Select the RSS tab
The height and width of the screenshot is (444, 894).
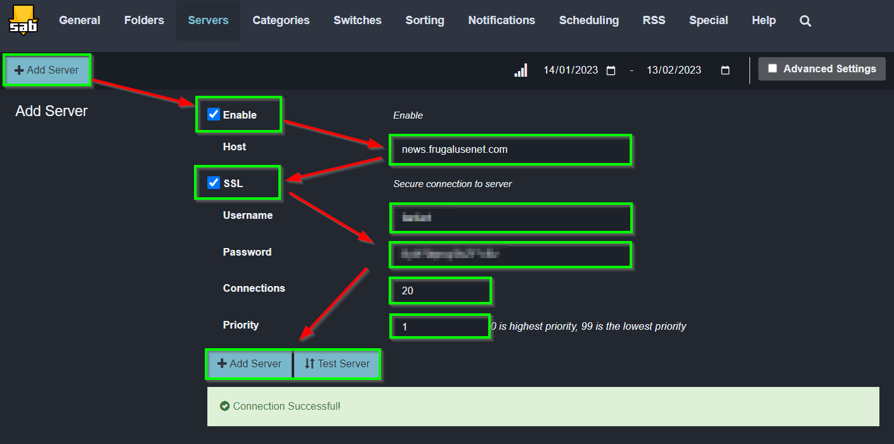point(654,20)
